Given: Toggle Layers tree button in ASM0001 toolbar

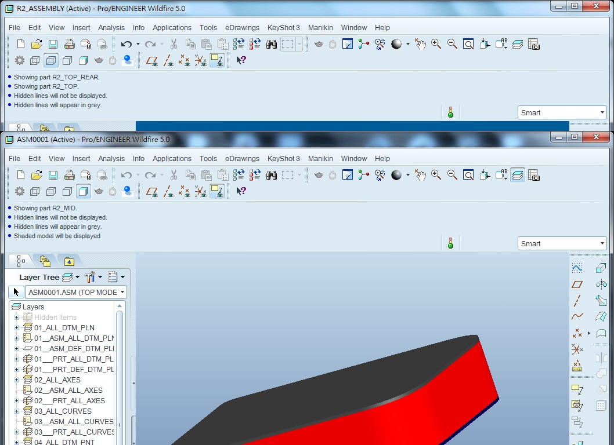Looking at the screenshot, I should 517,175.
